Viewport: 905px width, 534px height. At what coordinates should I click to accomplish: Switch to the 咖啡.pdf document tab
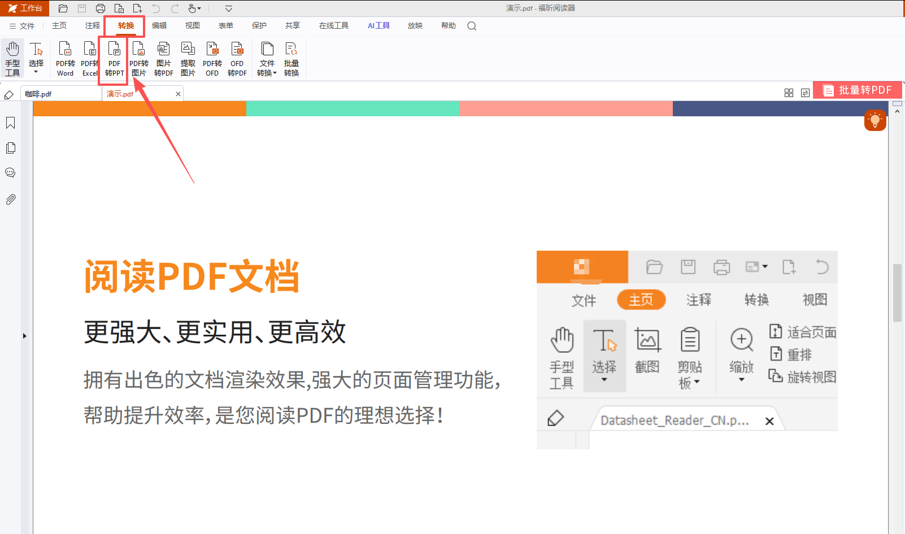coord(61,94)
